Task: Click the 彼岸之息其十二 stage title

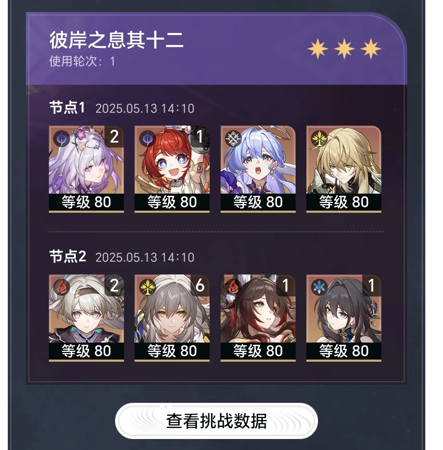Action: 116,40
